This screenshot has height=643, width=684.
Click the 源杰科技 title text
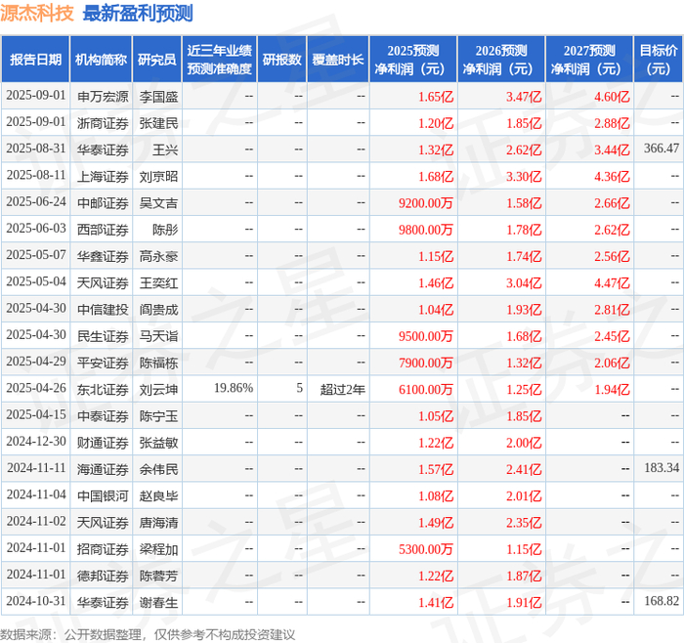point(37,13)
